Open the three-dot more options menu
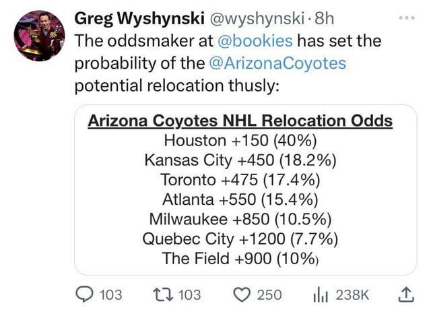 point(406,17)
